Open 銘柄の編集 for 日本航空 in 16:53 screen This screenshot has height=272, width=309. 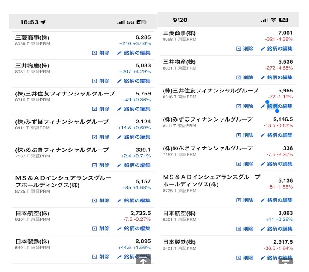click(137, 229)
